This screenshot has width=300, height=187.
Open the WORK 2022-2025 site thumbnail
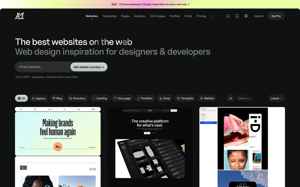click(x=58, y=172)
